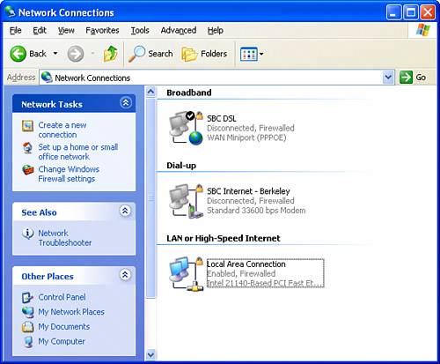Click the green Go arrow button
Screen dimensions: 440x364
click(x=406, y=78)
